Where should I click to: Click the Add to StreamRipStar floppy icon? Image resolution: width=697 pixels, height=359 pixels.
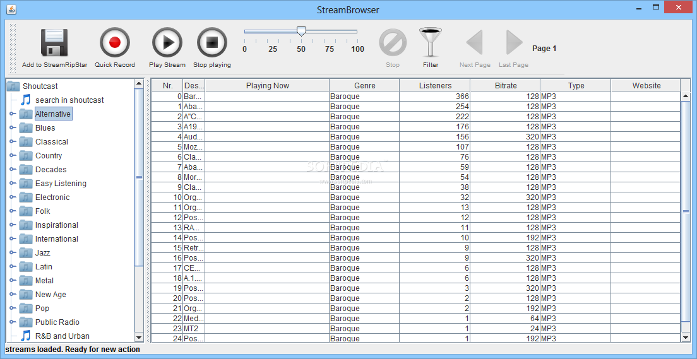pyautogui.click(x=54, y=43)
